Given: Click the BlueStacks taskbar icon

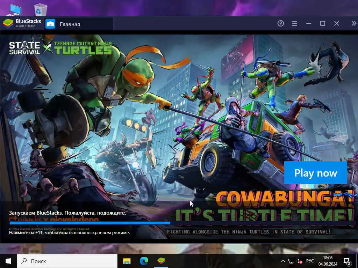Looking at the screenshot, I should (161, 261).
